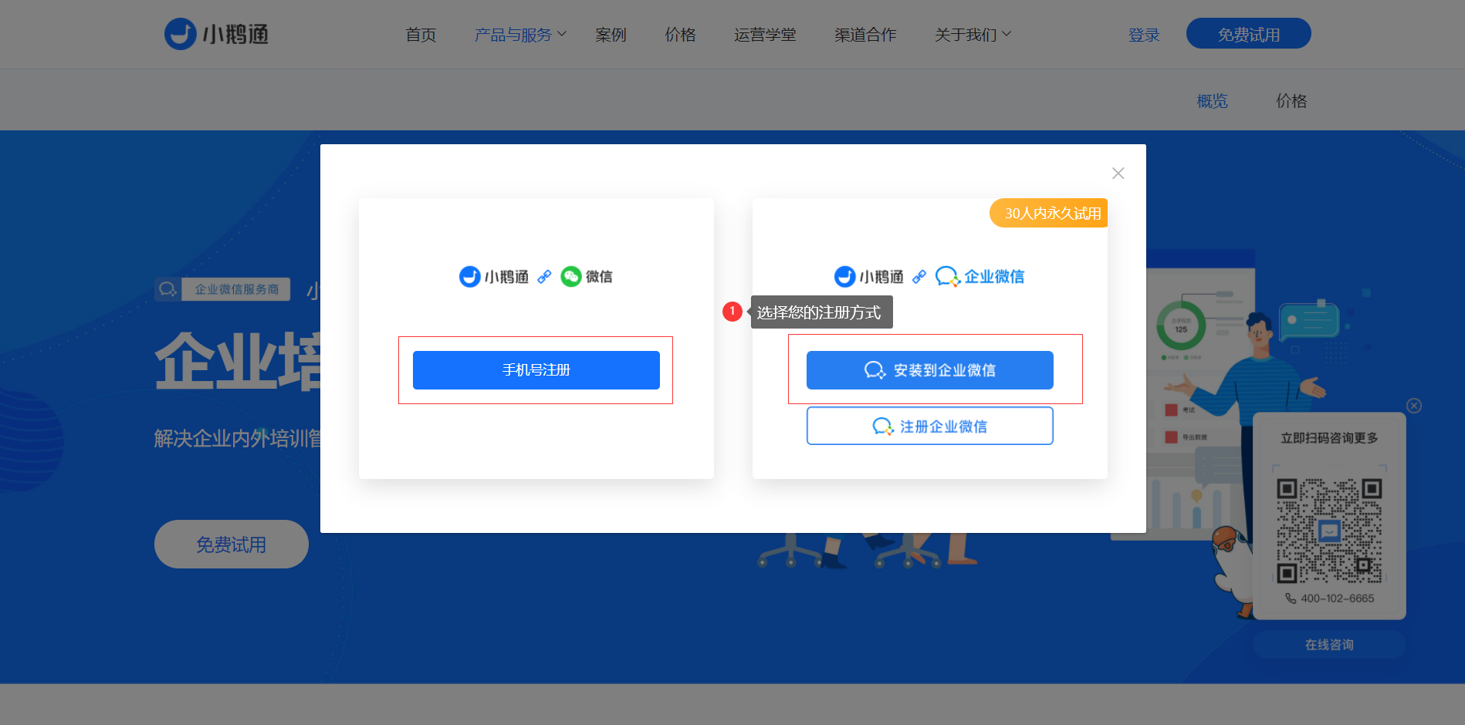
Task: Click the link icon in the WeChat card
Action: pos(544,277)
